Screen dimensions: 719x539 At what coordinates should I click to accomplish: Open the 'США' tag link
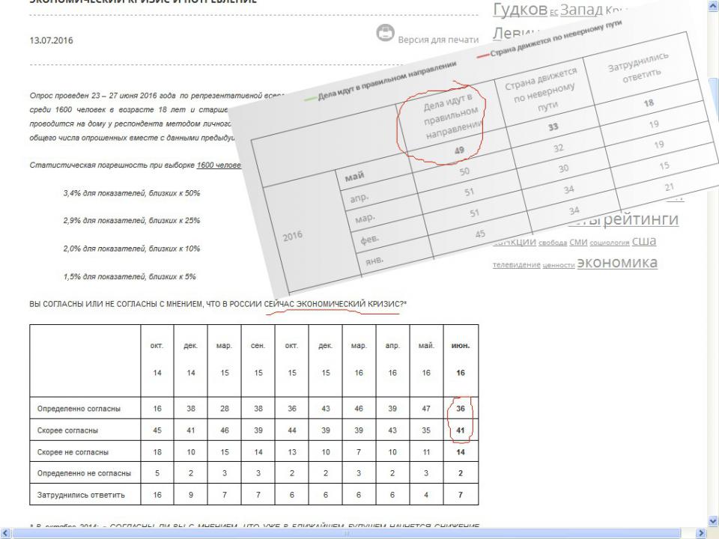tap(644, 240)
